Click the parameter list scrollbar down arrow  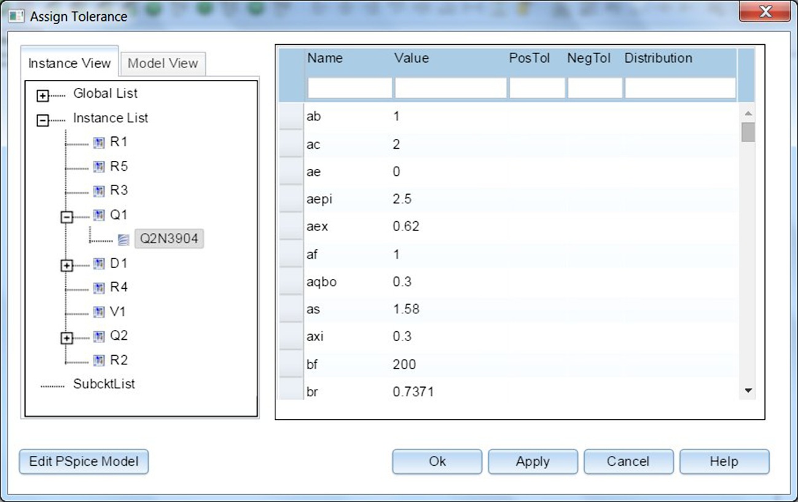point(748,390)
